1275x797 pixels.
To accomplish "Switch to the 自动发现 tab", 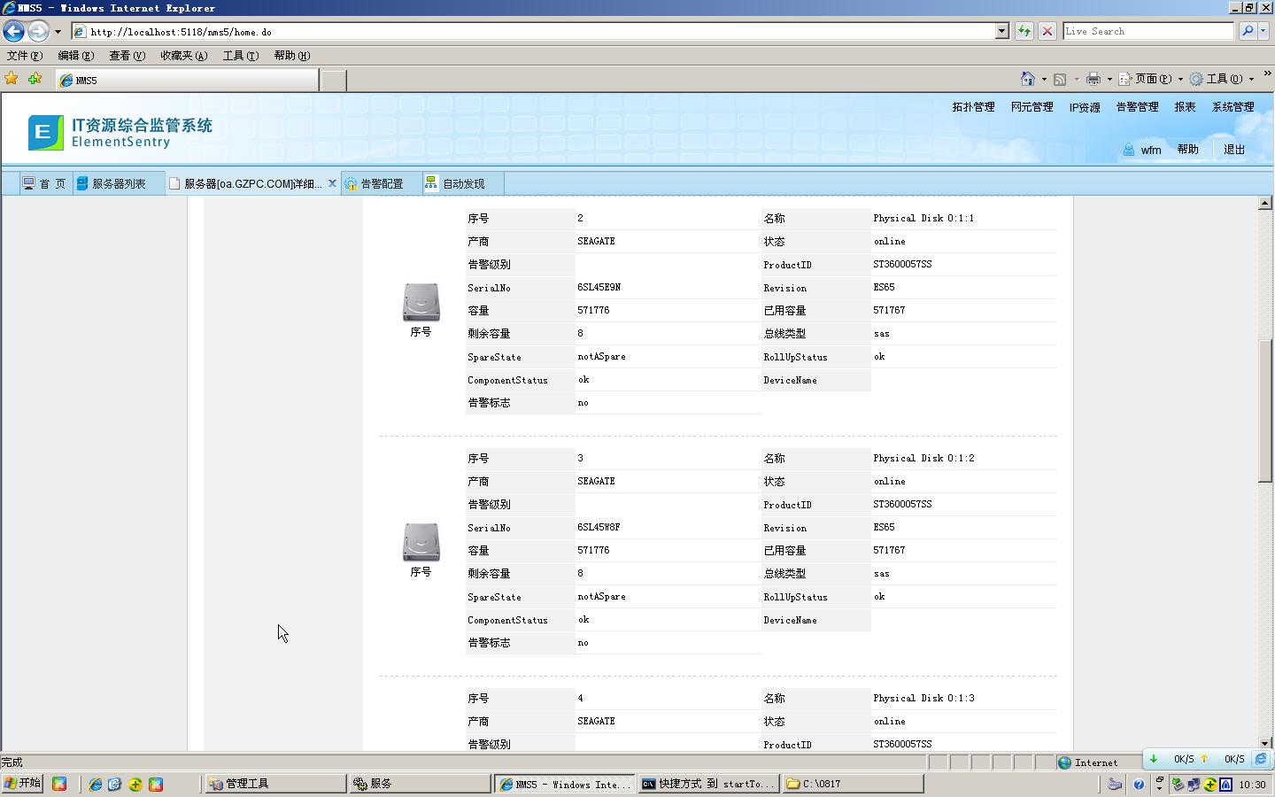I will coord(462,183).
